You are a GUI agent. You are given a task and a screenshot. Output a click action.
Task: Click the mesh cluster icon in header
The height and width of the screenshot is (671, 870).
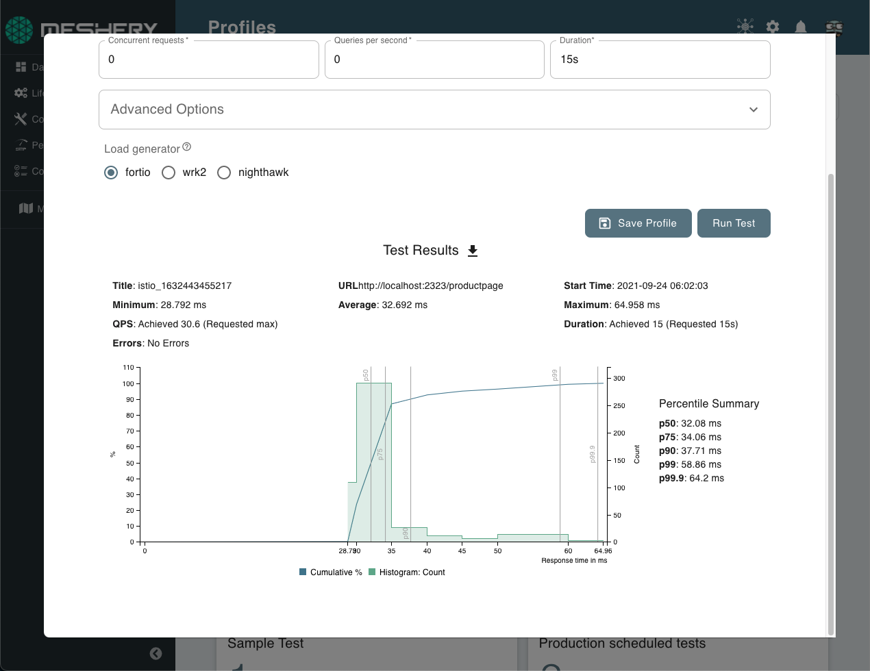(x=745, y=27)
